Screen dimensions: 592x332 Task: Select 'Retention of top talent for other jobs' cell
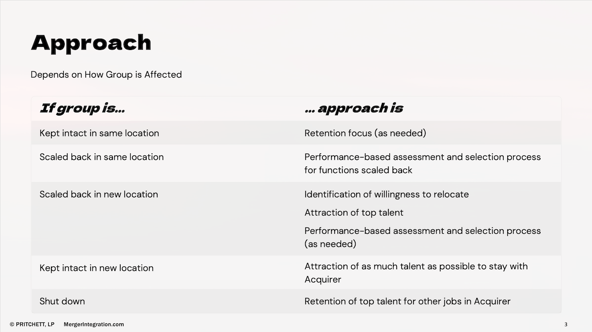click(408, 301)
